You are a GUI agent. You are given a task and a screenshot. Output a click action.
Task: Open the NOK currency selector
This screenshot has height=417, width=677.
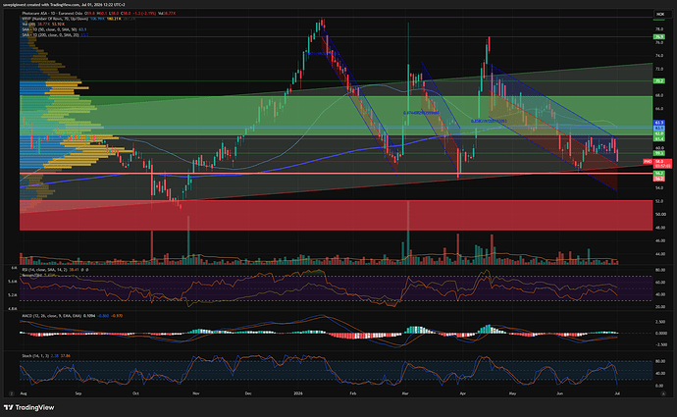point(660,15)
